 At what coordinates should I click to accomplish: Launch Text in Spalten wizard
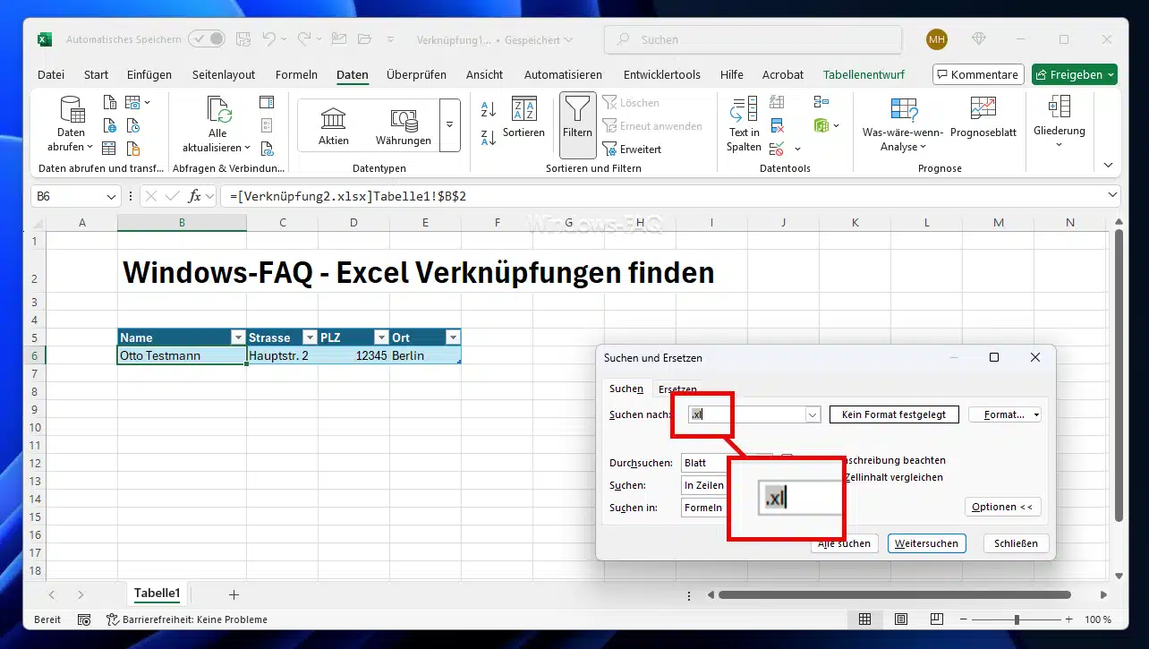point(744,124)
